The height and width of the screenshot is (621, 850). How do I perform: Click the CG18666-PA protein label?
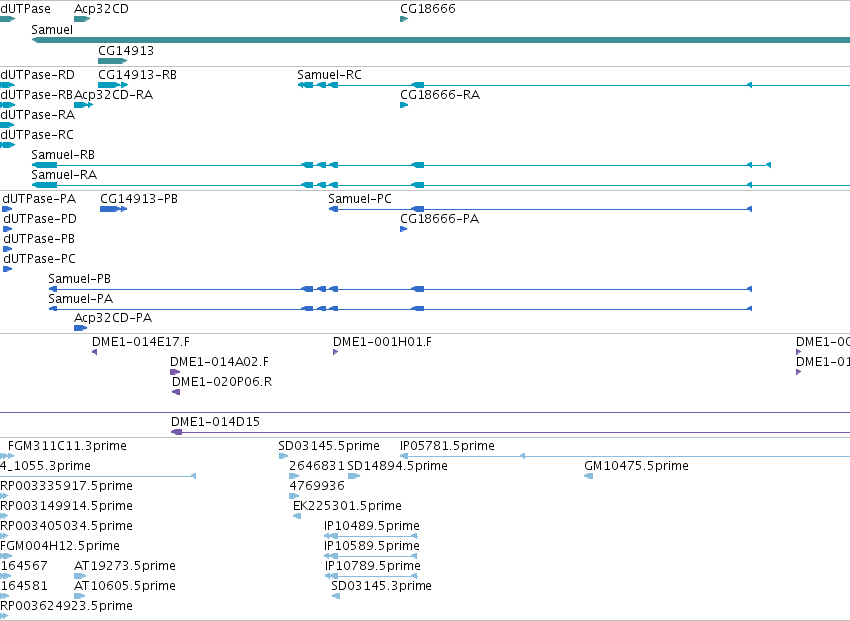pyautogui.click(x=439, y=219)
